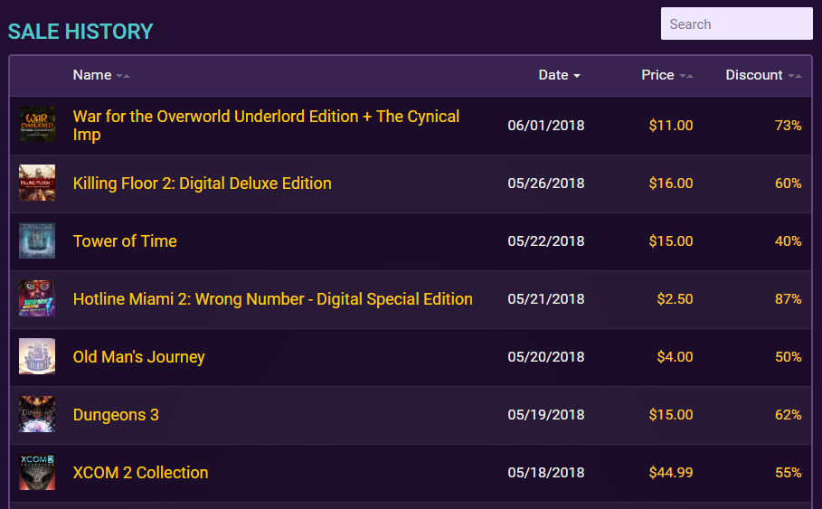
Task: Click the War for the Overworld game thumbnail
Action: coord(37,124)
